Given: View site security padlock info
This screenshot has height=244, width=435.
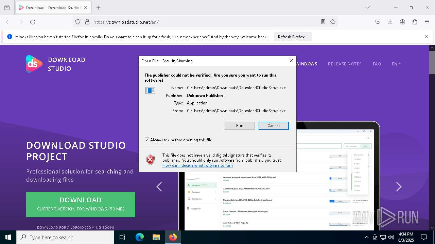Looking at the screenshot, I should 87,22.
